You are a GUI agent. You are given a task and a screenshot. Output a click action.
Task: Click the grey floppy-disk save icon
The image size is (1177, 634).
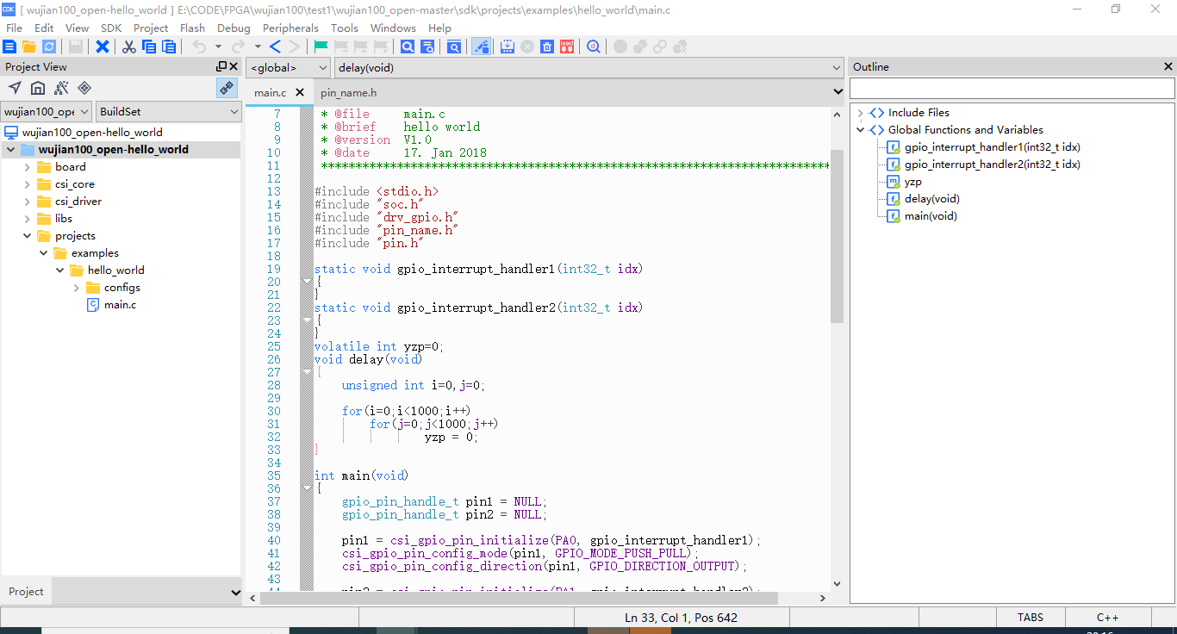pos(76,47)
